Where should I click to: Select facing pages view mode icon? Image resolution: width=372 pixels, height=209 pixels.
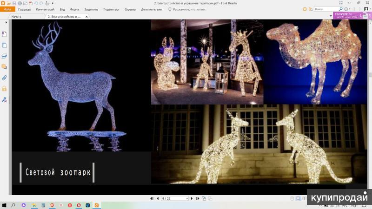(305, 199)
